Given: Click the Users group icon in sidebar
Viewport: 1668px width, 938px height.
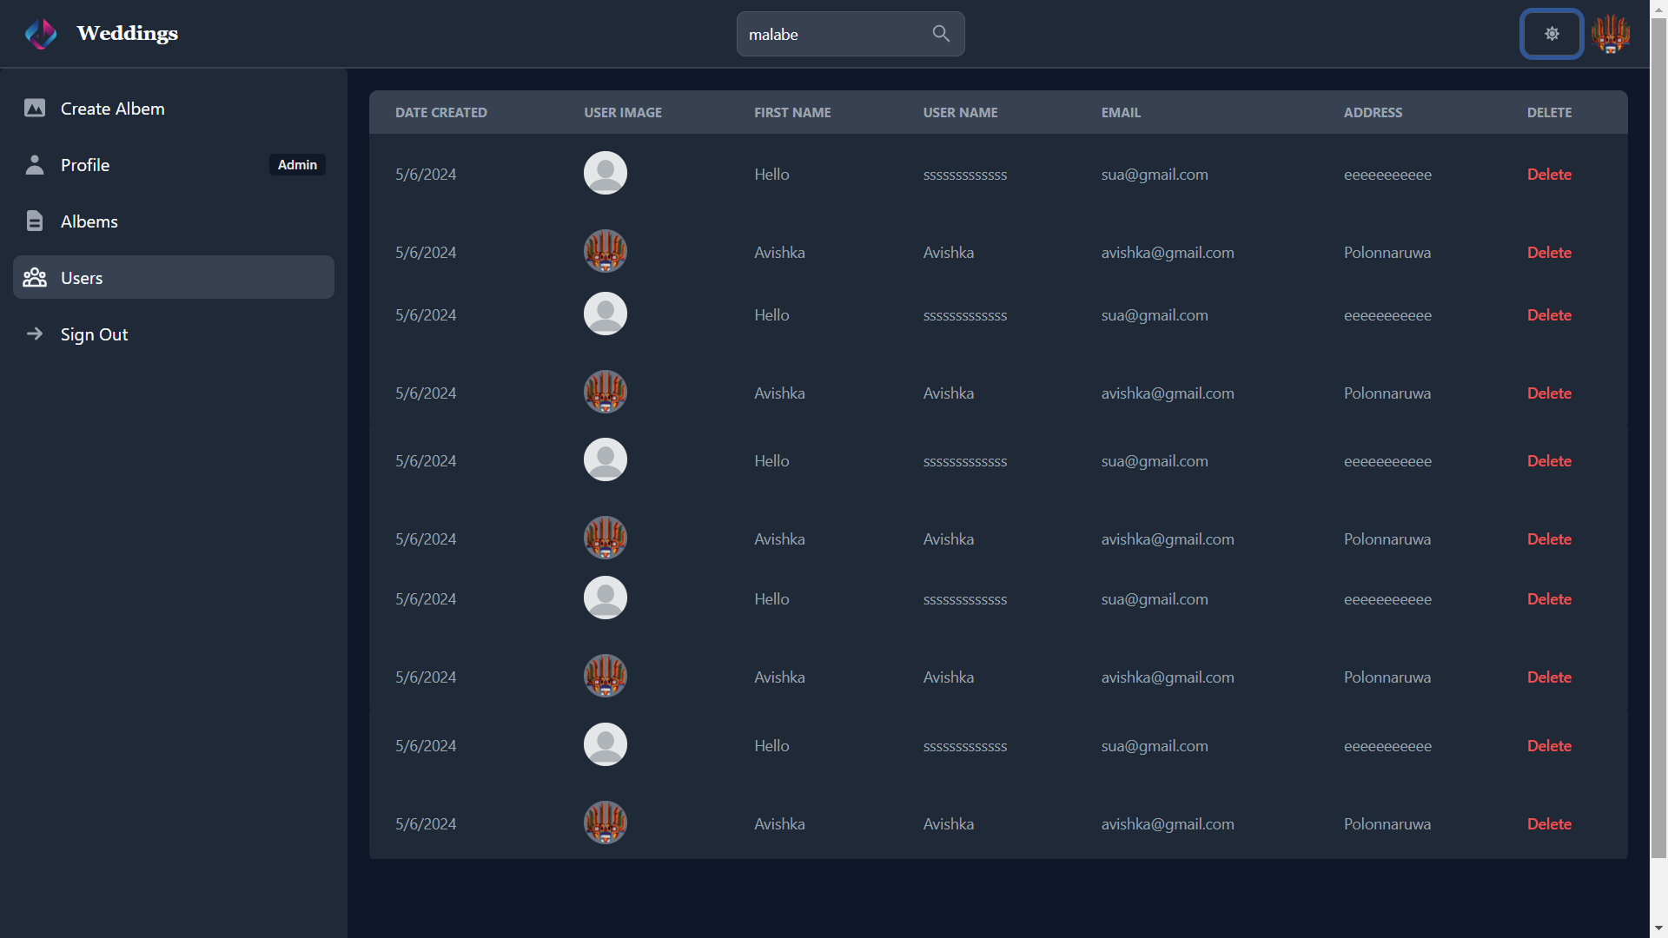Looking at the screenshot, I should (35, 277).
